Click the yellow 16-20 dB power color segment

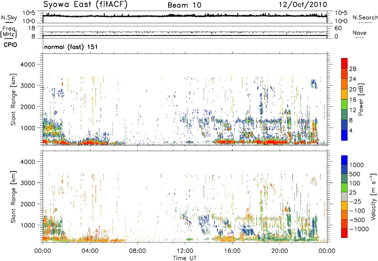click(344, 94)
